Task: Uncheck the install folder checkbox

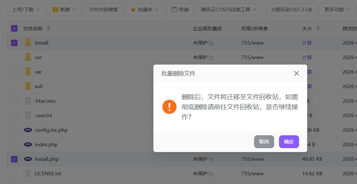Action: 14,43
